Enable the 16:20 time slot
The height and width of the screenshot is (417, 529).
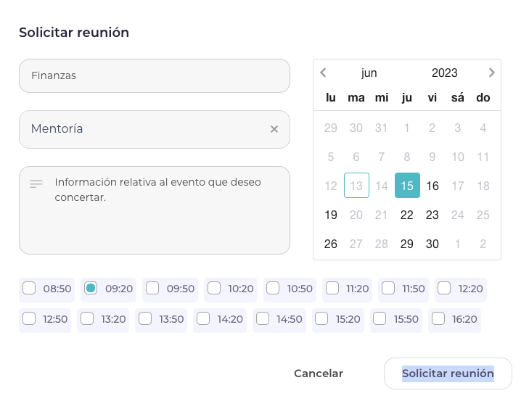pos(438,318)
